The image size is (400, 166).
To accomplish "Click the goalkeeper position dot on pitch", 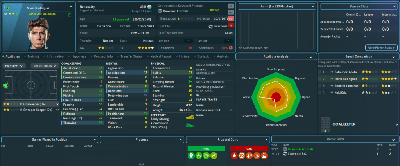I will point(5,85).
